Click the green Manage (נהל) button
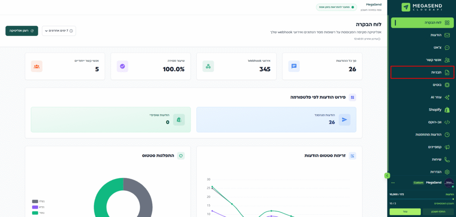Image resolution: width=456 pixels, height=217 pixels. (x=405, y=212)
